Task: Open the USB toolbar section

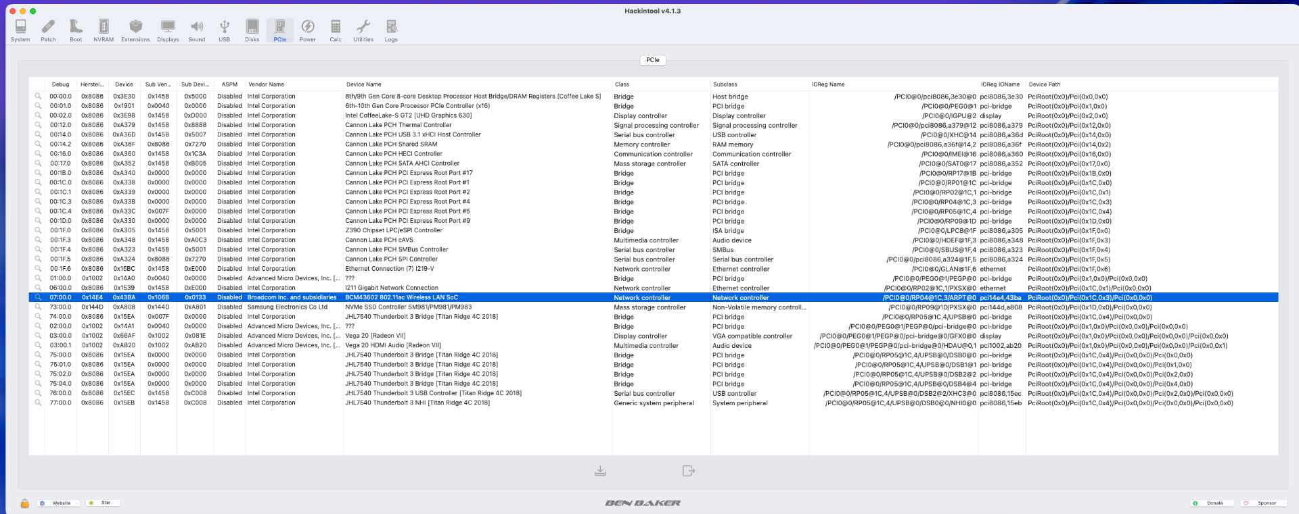Action: coord(225,31)
